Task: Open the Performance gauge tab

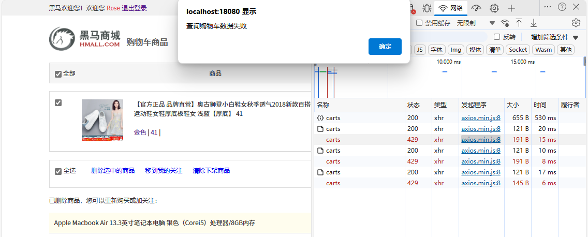Action: (x=477, y=8)
